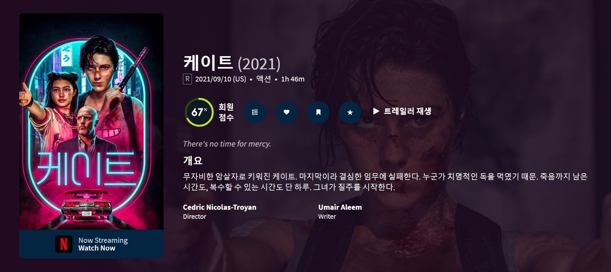Click the R certification badge
This screenshot has width=611, height=272.
click(187, 79)
